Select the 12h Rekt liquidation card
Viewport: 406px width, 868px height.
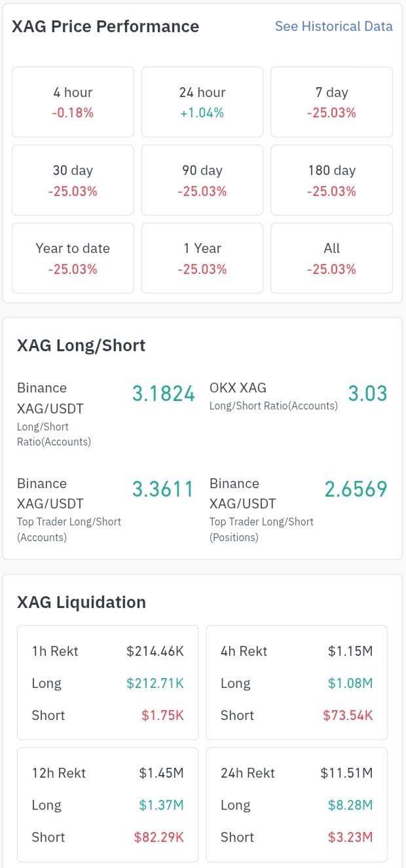107,804
